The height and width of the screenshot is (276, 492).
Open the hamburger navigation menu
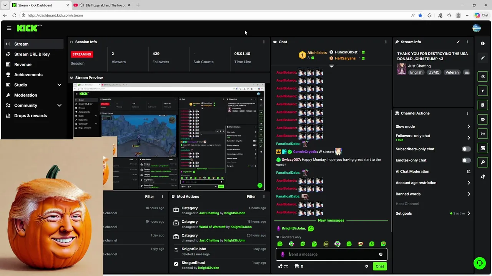click(9, 28)
